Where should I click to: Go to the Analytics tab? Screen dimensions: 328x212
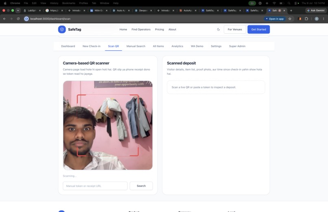[177, 46]
